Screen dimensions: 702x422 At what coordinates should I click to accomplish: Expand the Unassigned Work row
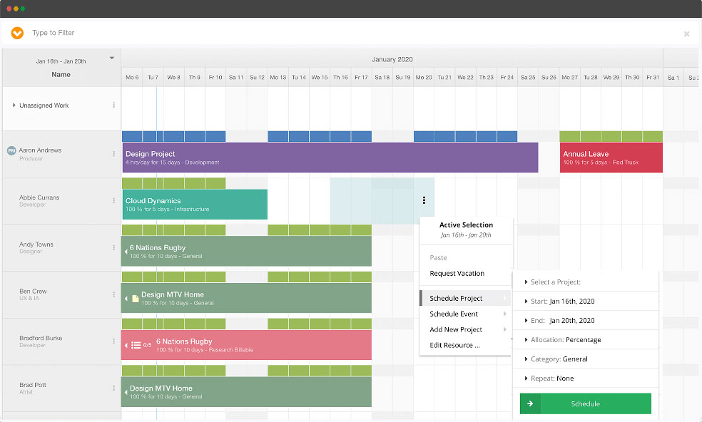click(14, 105)
